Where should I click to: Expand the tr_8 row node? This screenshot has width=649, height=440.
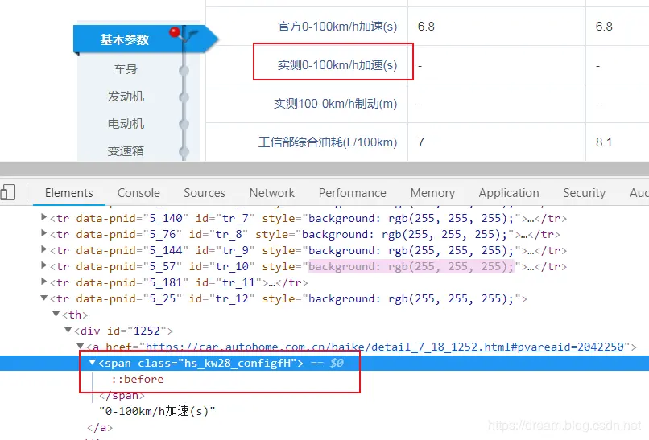click(43, 233)
